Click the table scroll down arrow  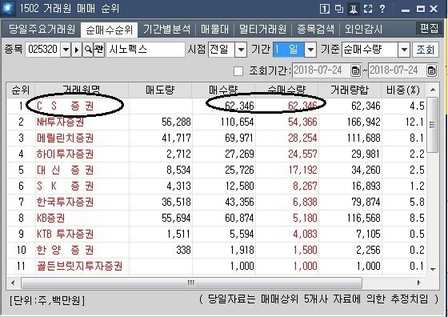(x=433, y=269)
